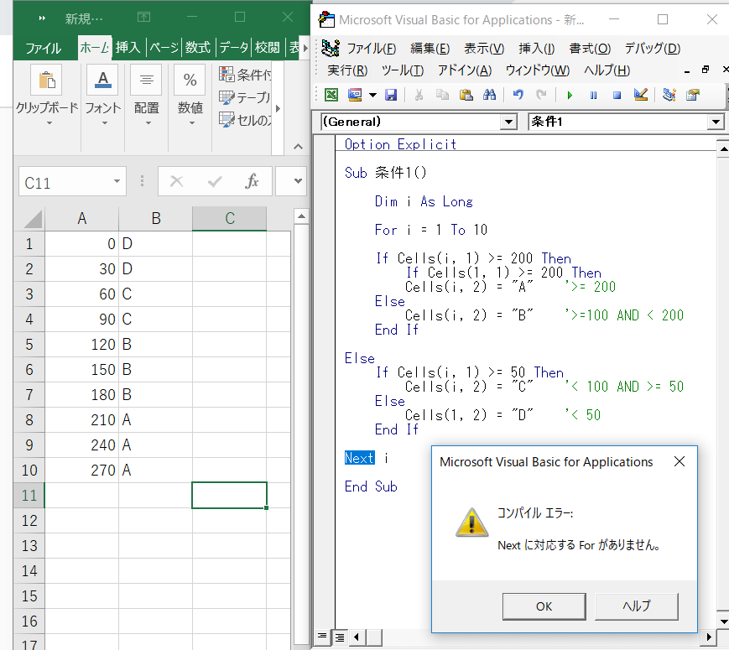Open the Name Box dropdown arrow
729x650 pixels.
coord(117,181)
